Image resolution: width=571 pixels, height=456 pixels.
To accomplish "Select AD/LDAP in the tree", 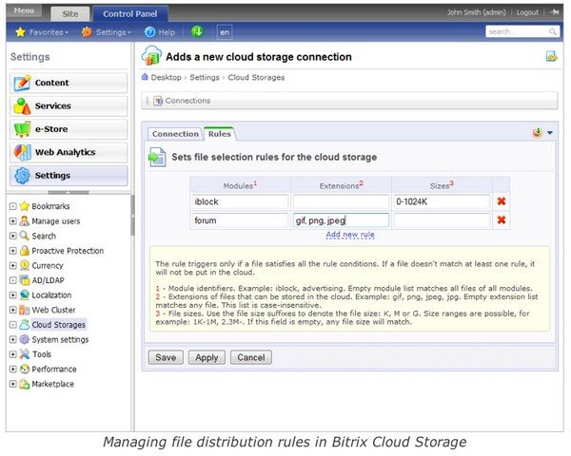I will (x=48, y=280).
